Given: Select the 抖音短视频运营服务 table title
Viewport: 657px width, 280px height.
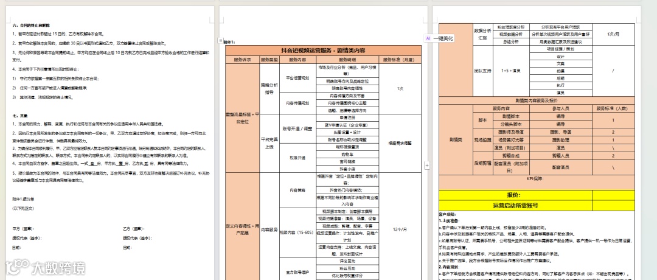Looking at the screenshot, I should (x=323, y=51).
